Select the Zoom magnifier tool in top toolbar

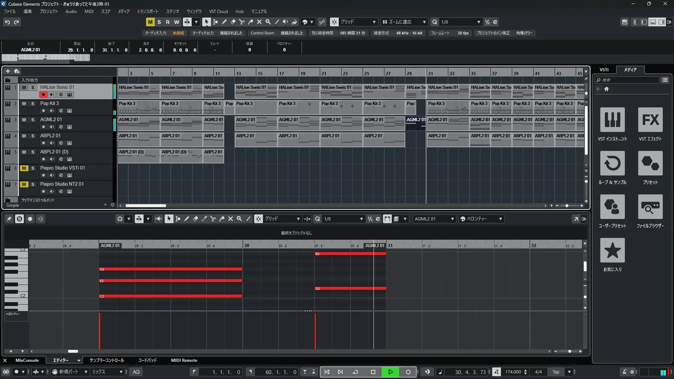coord(268,22)
